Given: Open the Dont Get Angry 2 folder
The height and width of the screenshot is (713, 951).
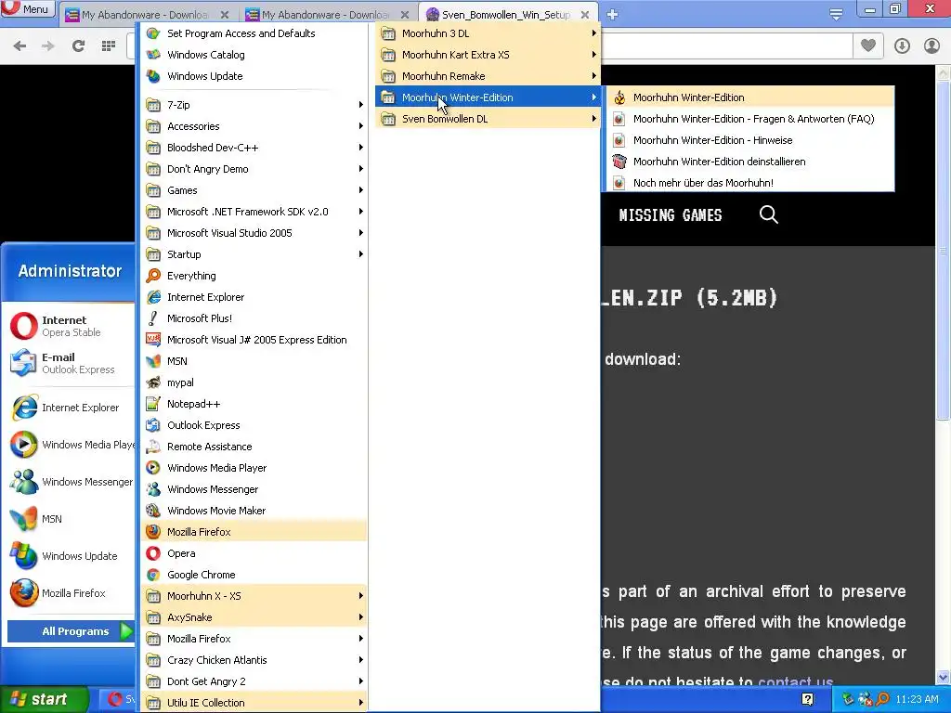Looking at the screenshot, I should click(254, 681).
